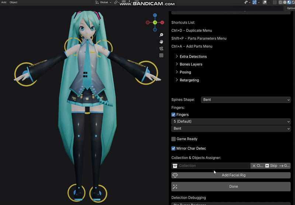Image resolution: width=295 pixels, height=205 pixels.
Task: Open the 5 (Default) fingers count dropdown
Action: 231,122
